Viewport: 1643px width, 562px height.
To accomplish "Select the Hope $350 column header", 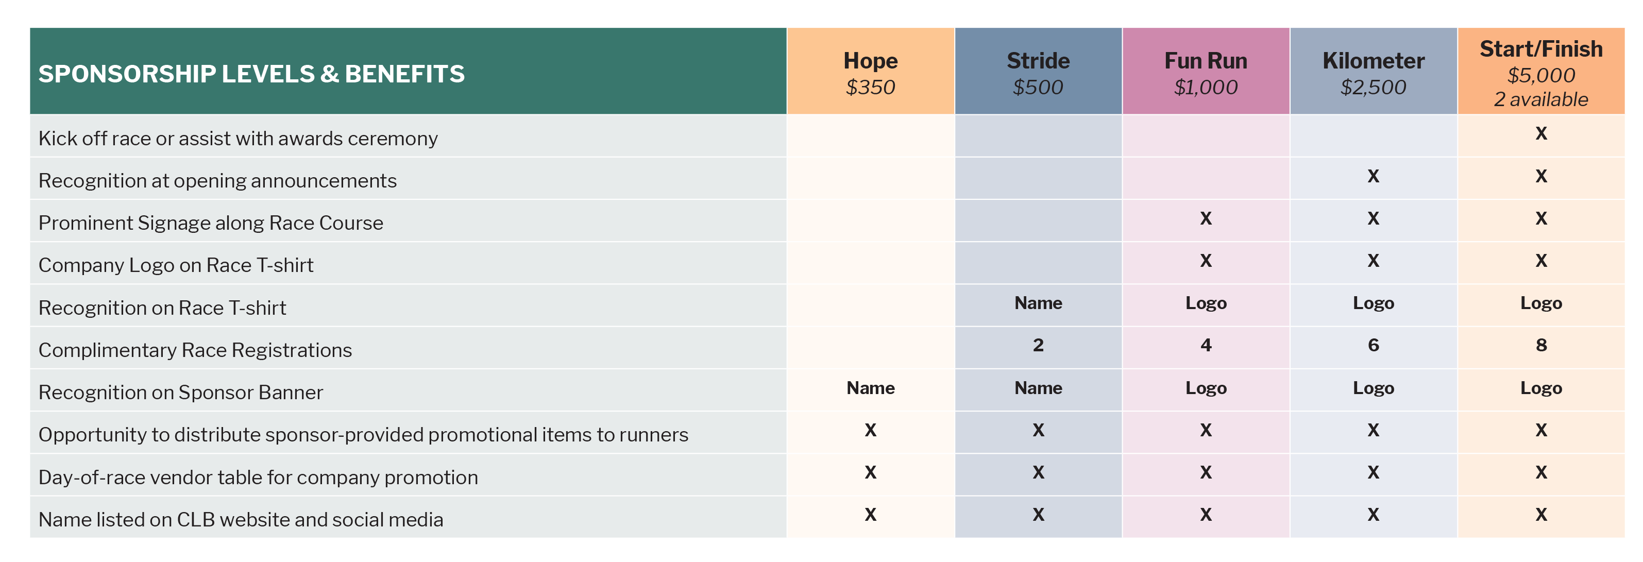I will click(x=870, y=73).
